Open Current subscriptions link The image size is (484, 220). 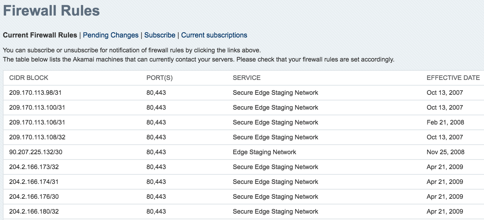tap(214, 35)
